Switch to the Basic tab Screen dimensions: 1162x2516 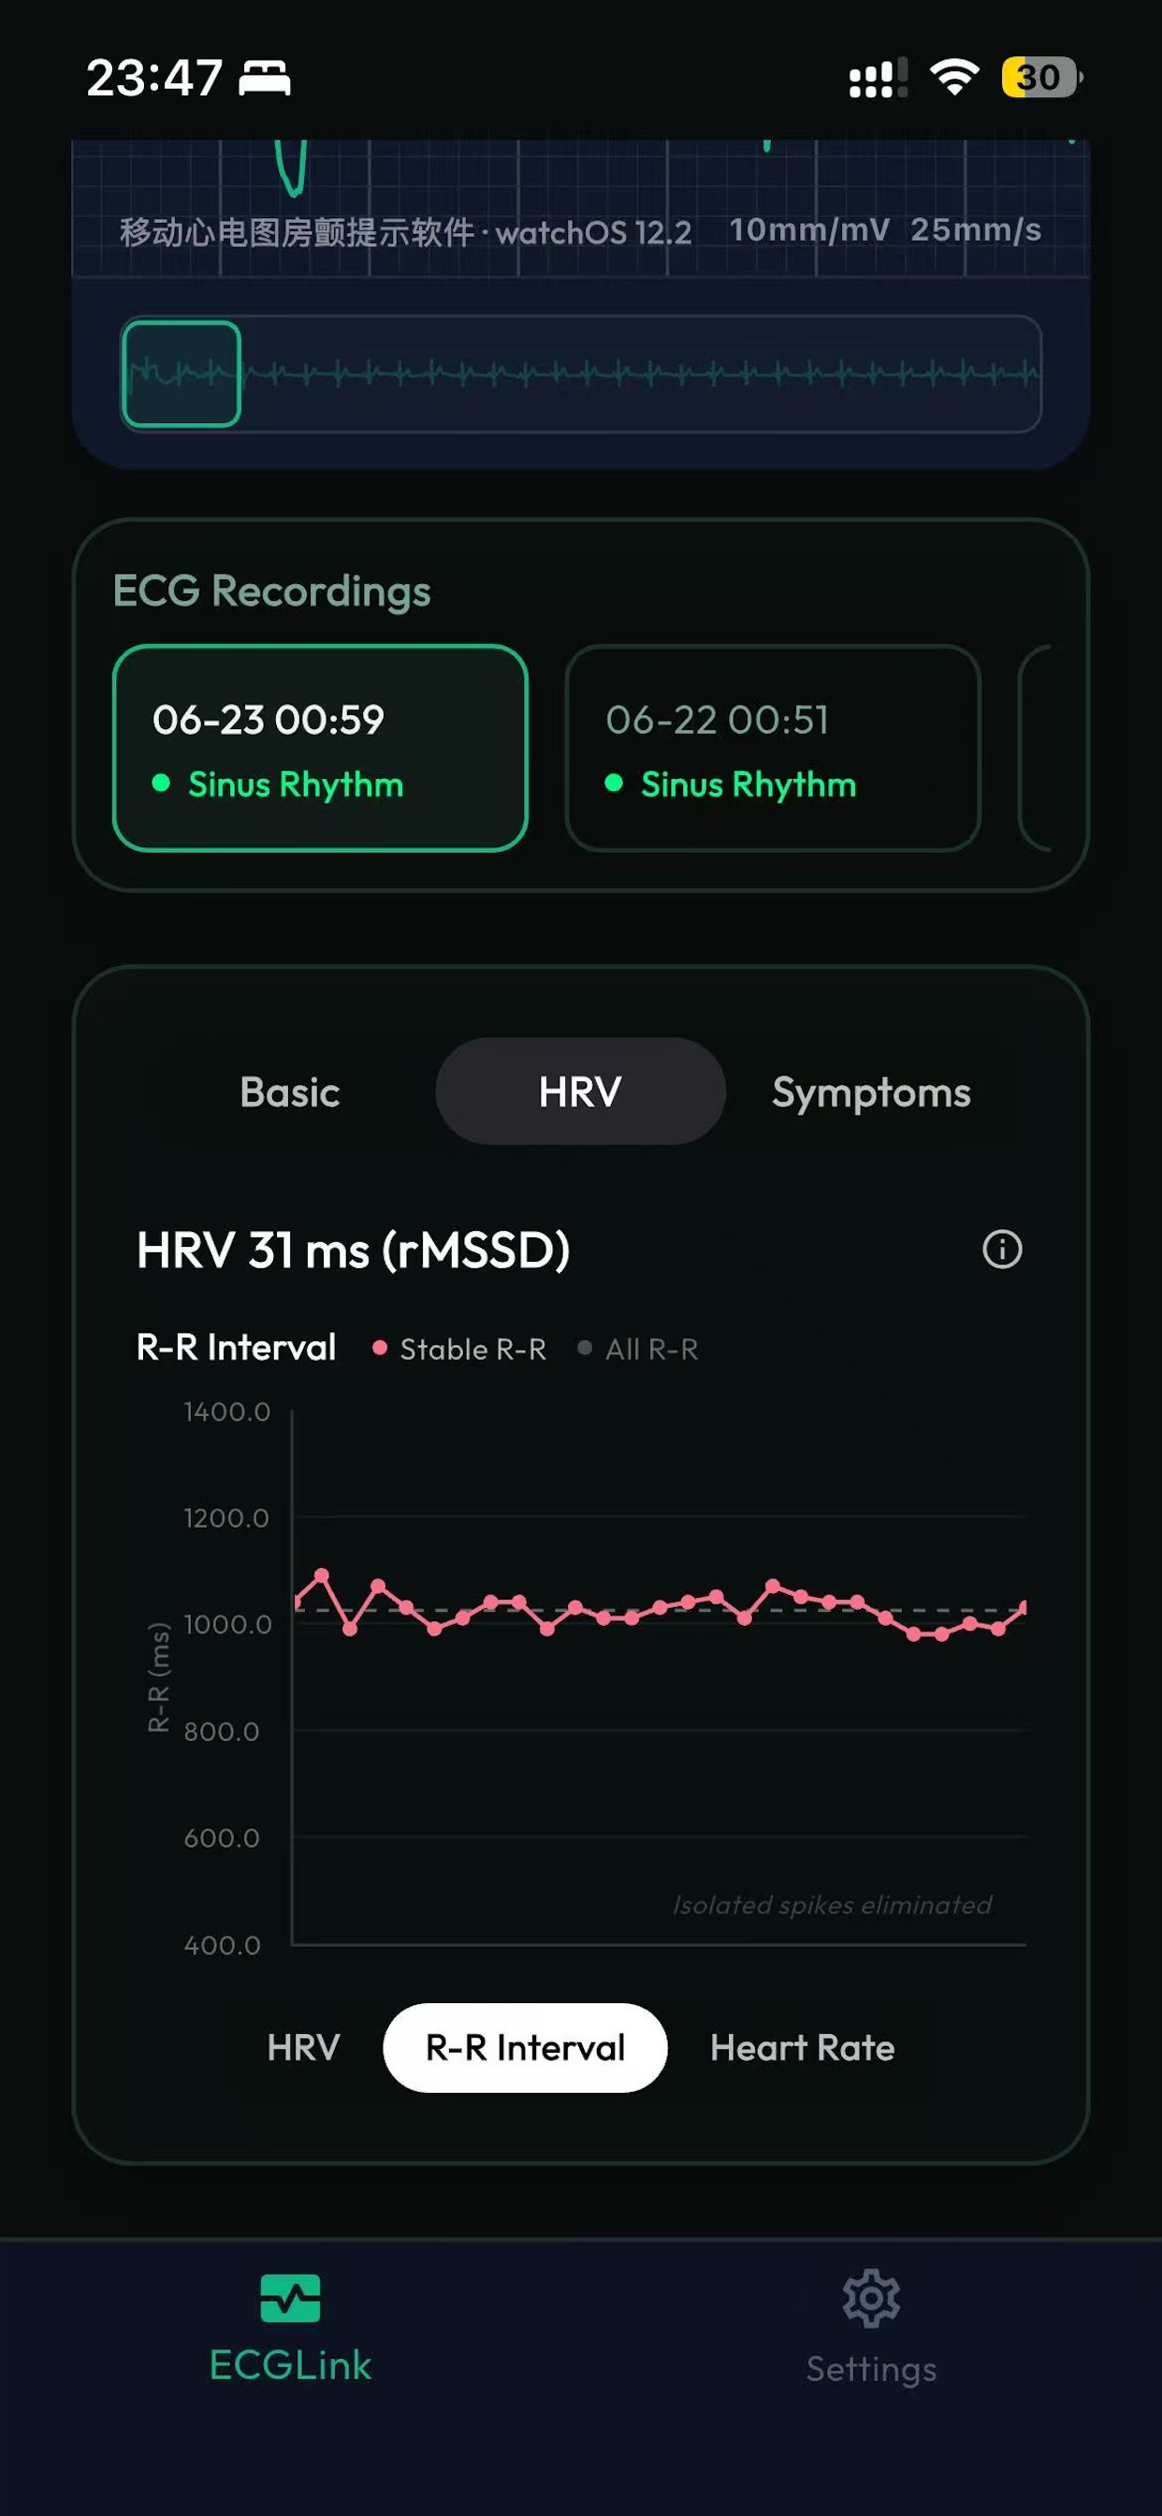click(290, 1091)
